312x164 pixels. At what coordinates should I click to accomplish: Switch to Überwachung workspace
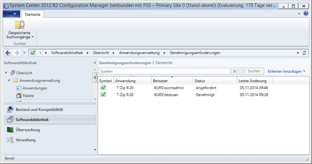(50, 130)
